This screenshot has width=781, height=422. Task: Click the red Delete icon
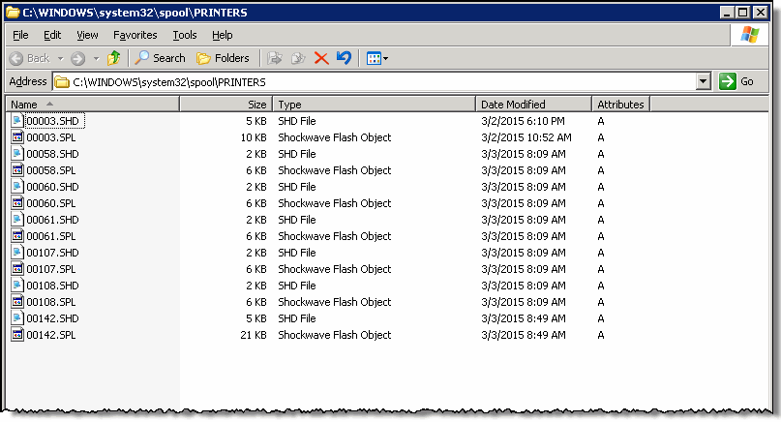[321, 58]
